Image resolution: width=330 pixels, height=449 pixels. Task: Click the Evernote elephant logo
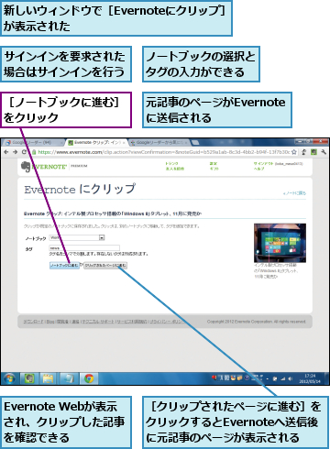(x=26, y=167)
